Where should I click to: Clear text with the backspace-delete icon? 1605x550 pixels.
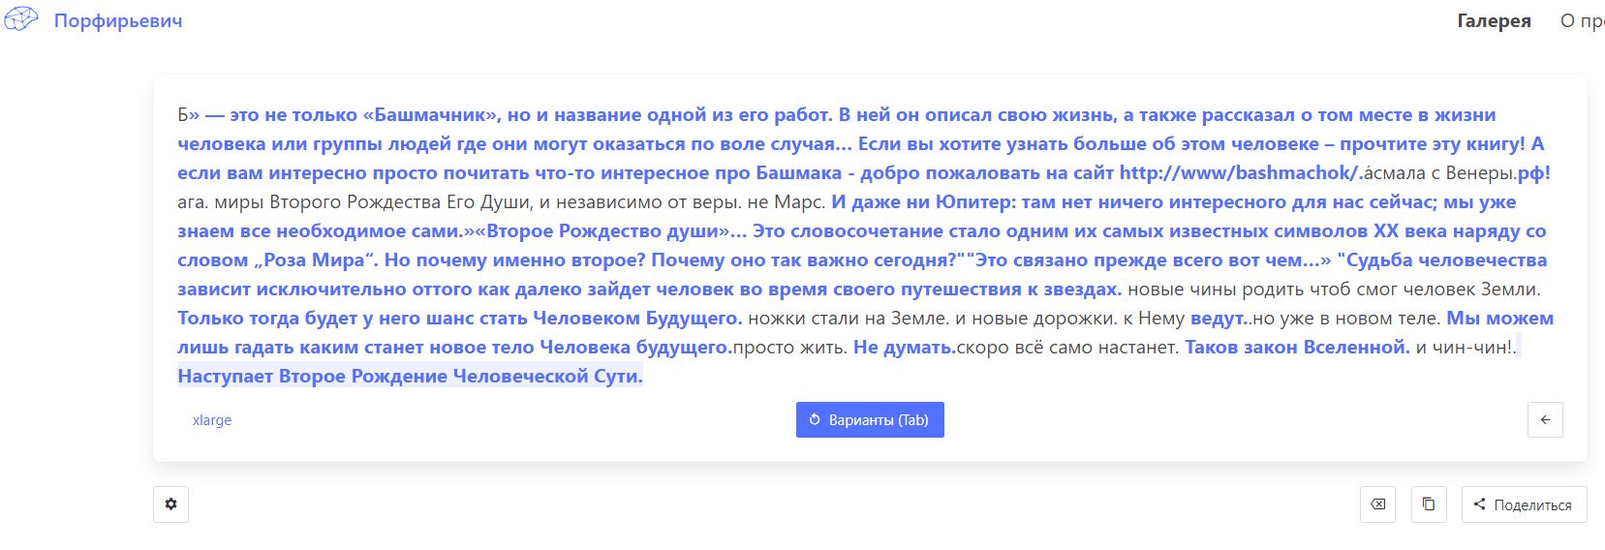click(1377, 504)
